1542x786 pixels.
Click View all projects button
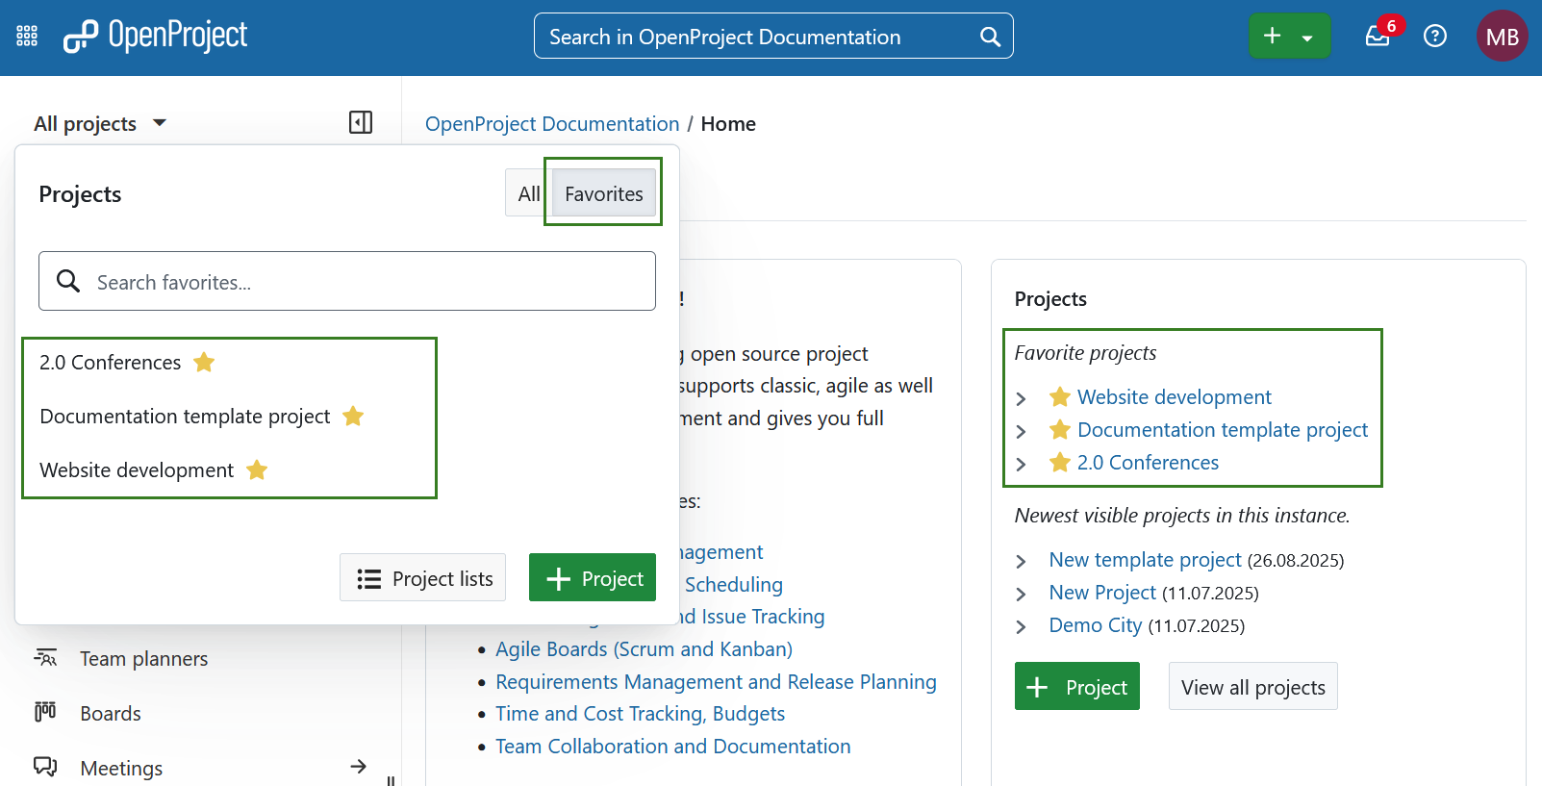pos(1252,687)
